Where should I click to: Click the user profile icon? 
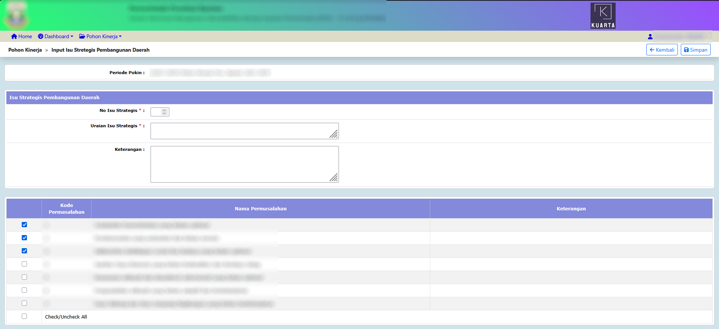tap(650, 37)
